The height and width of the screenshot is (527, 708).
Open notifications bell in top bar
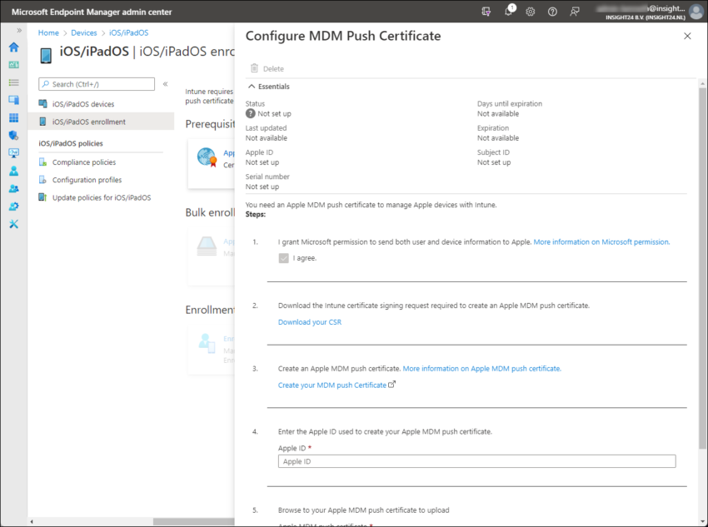coord(508,12)
